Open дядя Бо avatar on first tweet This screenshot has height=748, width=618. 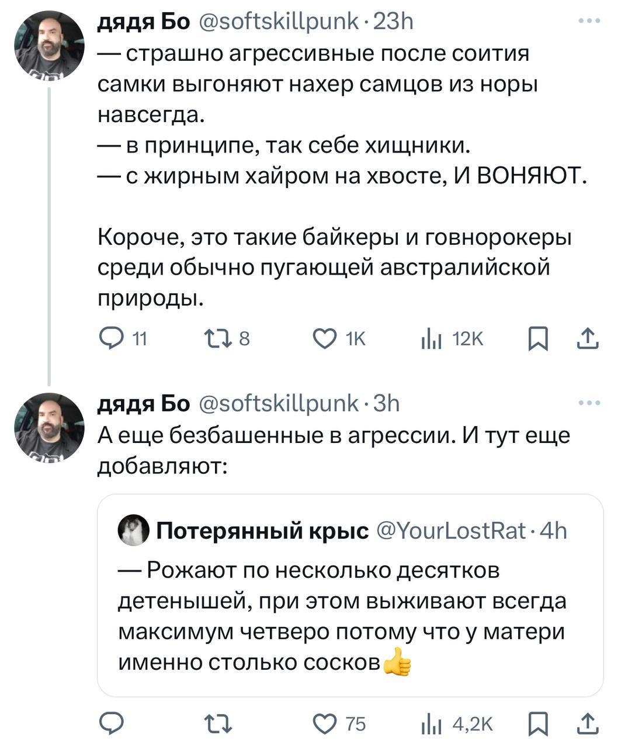point(49,46)
